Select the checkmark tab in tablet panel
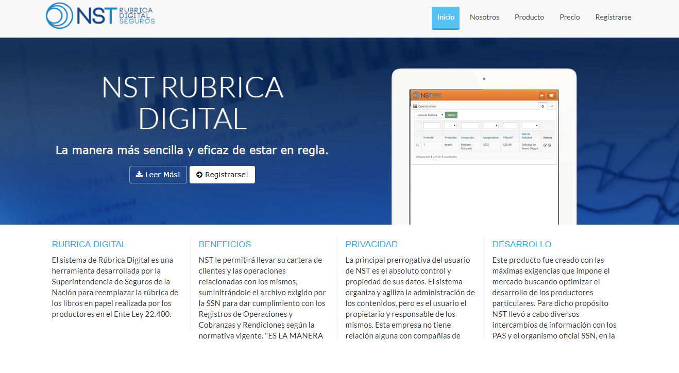 (x=552, y=106)
